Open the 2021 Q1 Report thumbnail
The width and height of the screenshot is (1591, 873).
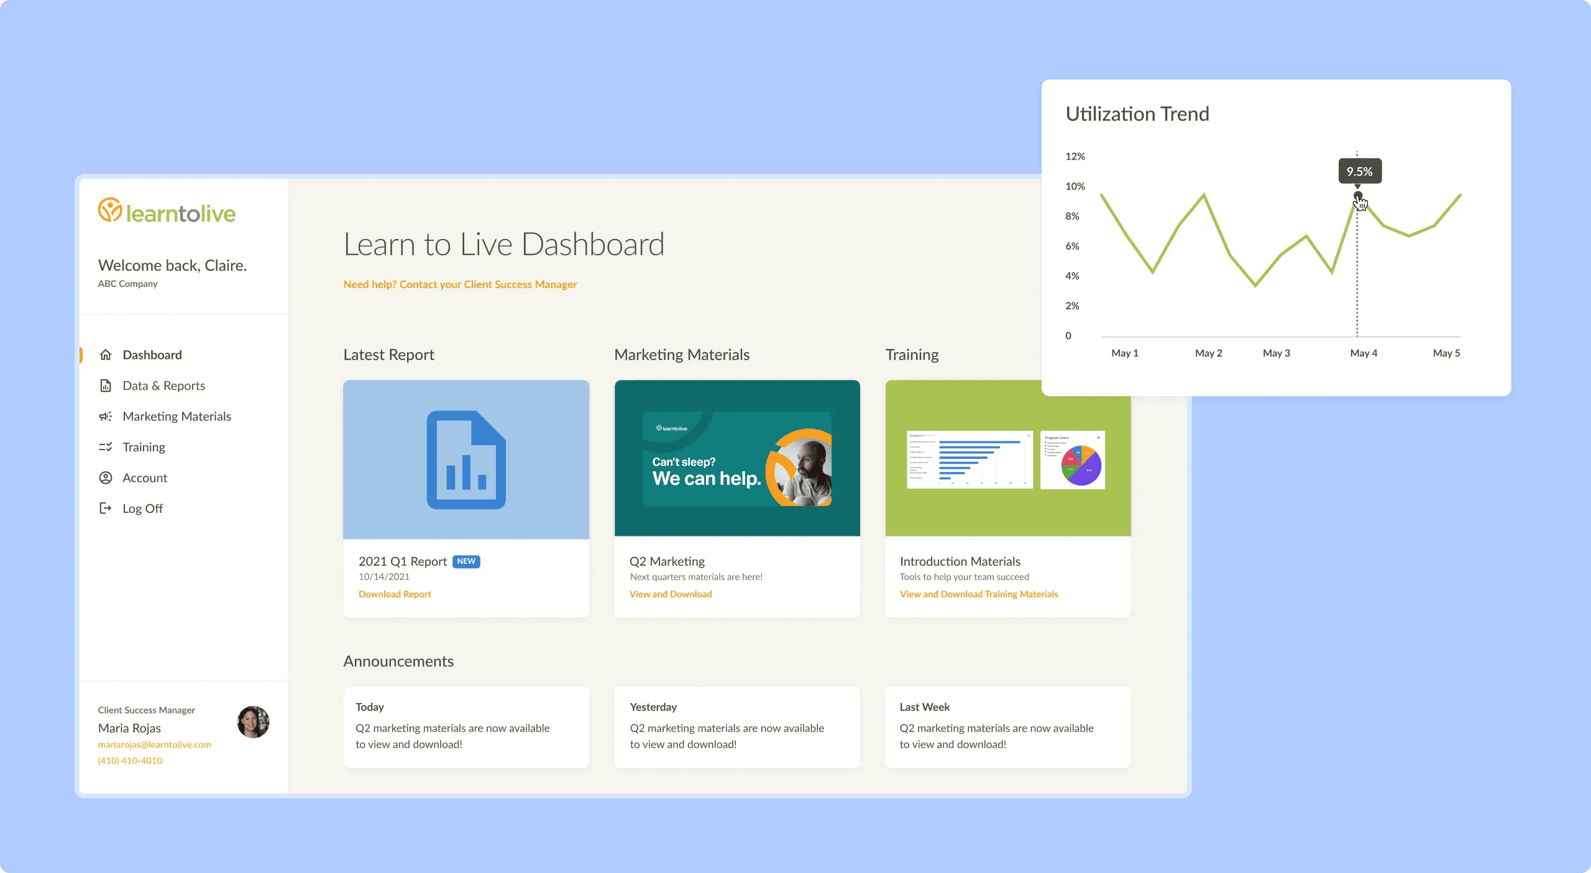point(466,459)
